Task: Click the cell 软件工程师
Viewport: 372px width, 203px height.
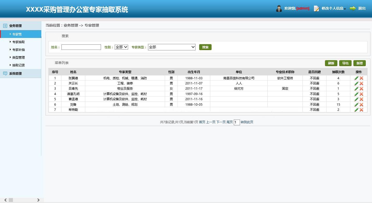Action: [x=285, y=78]
